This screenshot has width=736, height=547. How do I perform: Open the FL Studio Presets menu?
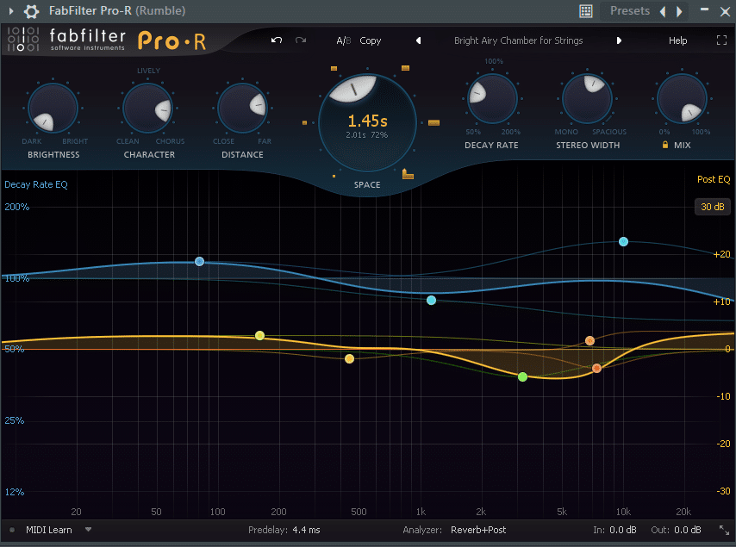(x=629, y=11)
